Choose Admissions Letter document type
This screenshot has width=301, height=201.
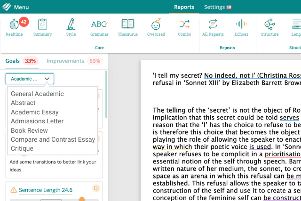point(37,121)
